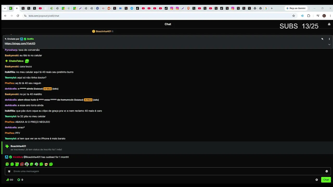Click the angel halo emote
333x187 pixels.
click(17, 164)
